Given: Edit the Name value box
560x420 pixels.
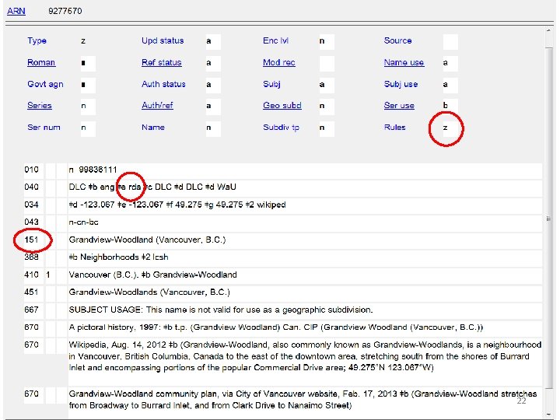Looking at the screenshot, I should (213, 128).
